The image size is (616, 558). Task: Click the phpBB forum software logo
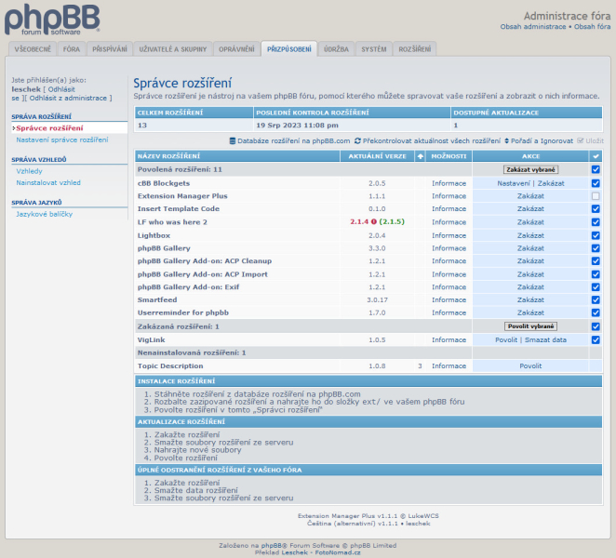click(x=52, y=20)
